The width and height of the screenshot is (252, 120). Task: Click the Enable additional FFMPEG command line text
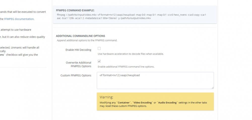[x=126, y=67]
